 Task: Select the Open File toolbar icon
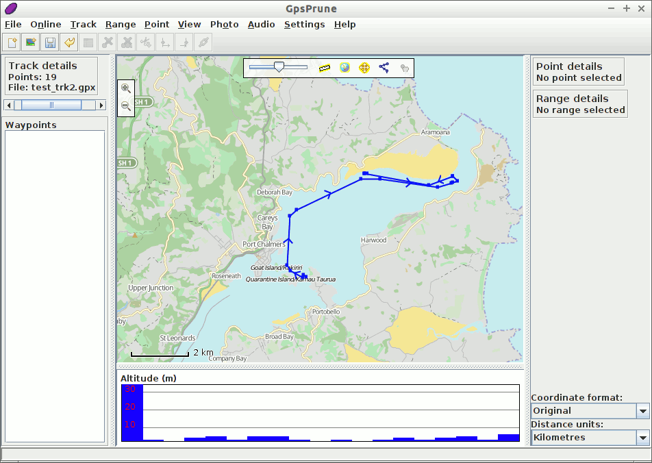click(x=30, y=42)
